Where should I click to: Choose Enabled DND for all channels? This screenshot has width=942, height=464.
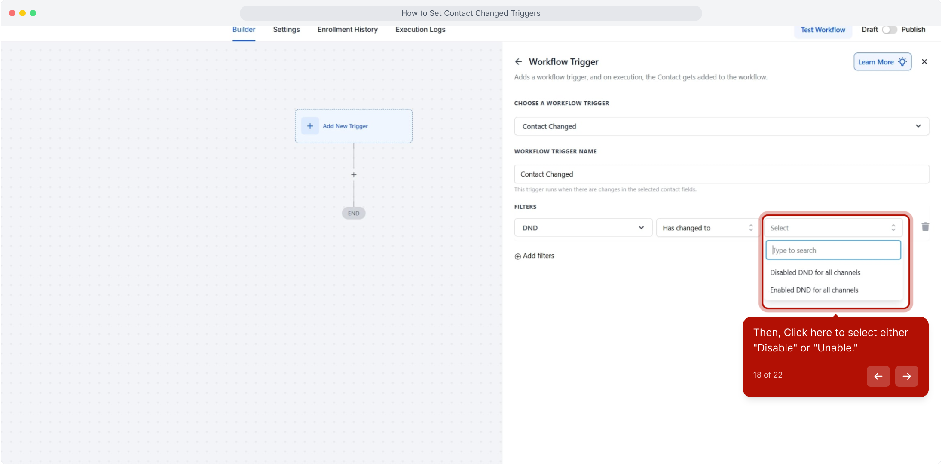(x=814, y=290)
